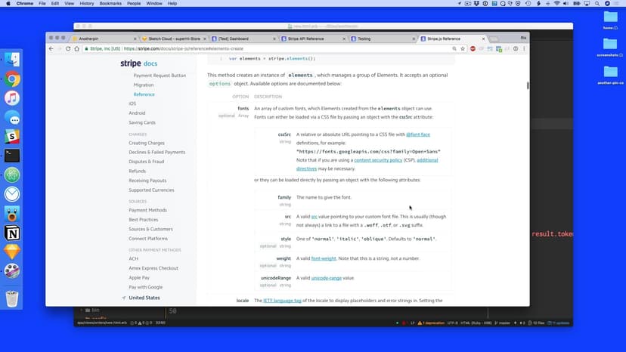Open iTunes from the dock

(x=12, y=98)
